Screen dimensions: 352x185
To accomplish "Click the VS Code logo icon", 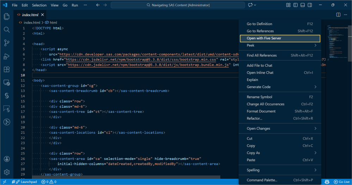I will tap(5, 5).
